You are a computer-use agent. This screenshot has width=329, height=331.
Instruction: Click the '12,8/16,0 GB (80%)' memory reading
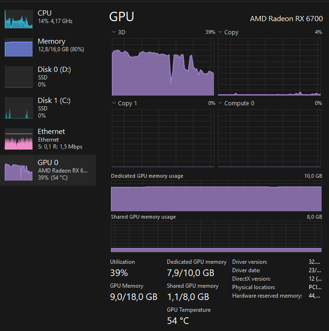click(61, 49)
